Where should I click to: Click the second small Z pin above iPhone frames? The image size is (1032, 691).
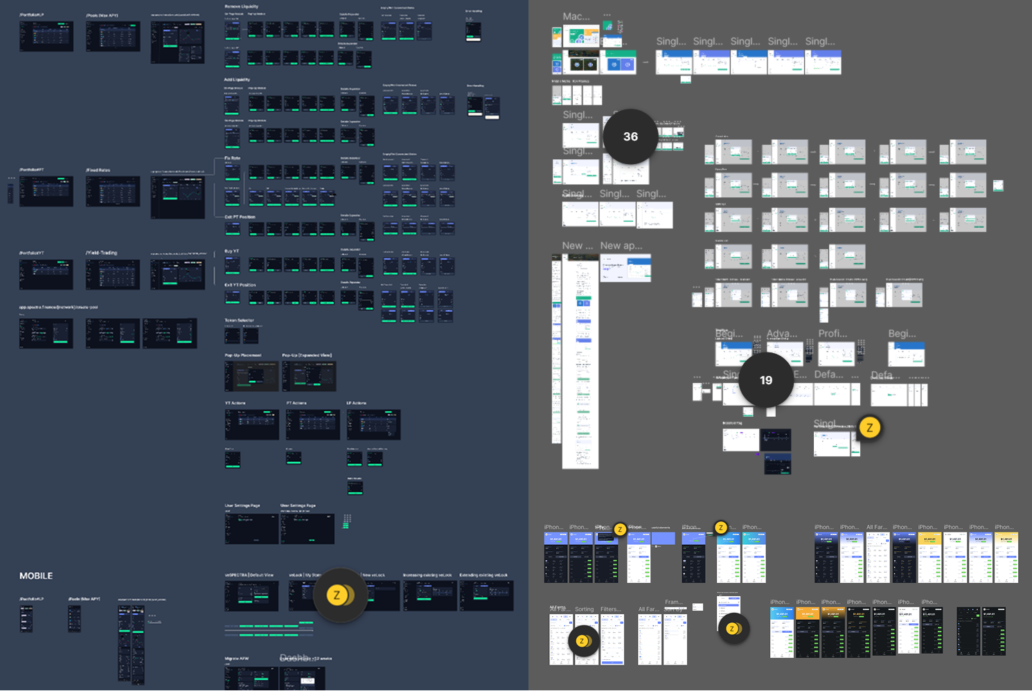(x=721, y=528)
